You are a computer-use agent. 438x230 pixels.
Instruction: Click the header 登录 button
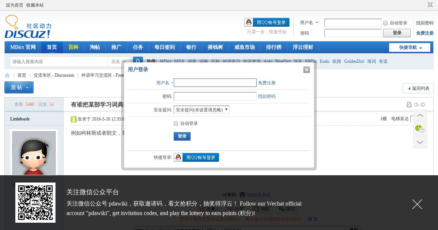(x=397, y=33)
